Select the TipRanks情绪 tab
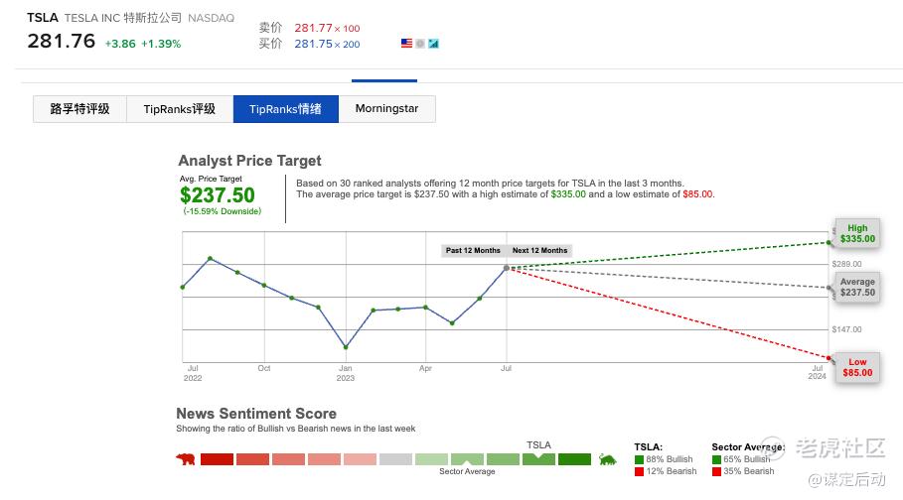This screenshot has width=903, height=500. tap(285, 109)
